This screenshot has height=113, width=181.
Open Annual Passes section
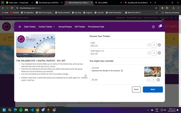click(x=65, y=27)
